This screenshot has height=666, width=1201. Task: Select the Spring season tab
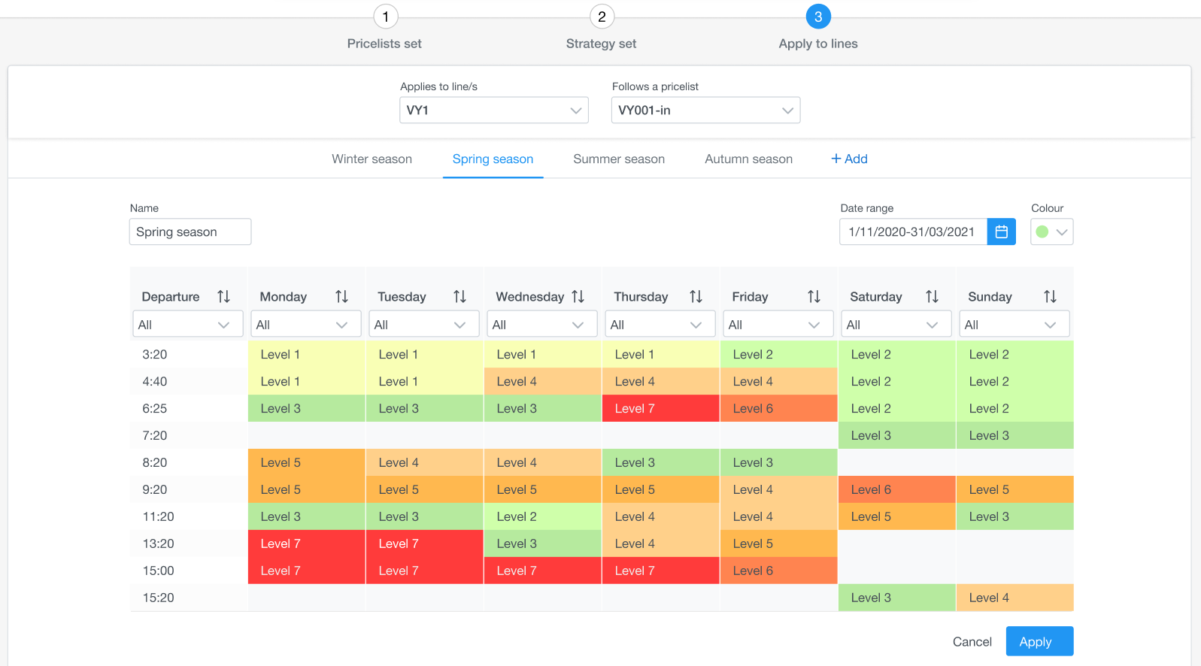click(x=493, y=159)
